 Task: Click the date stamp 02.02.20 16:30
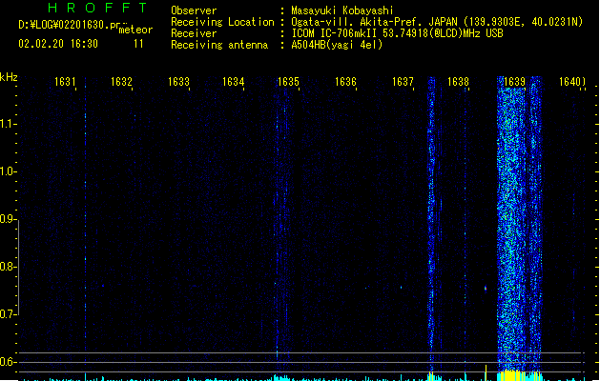point(58,44)
